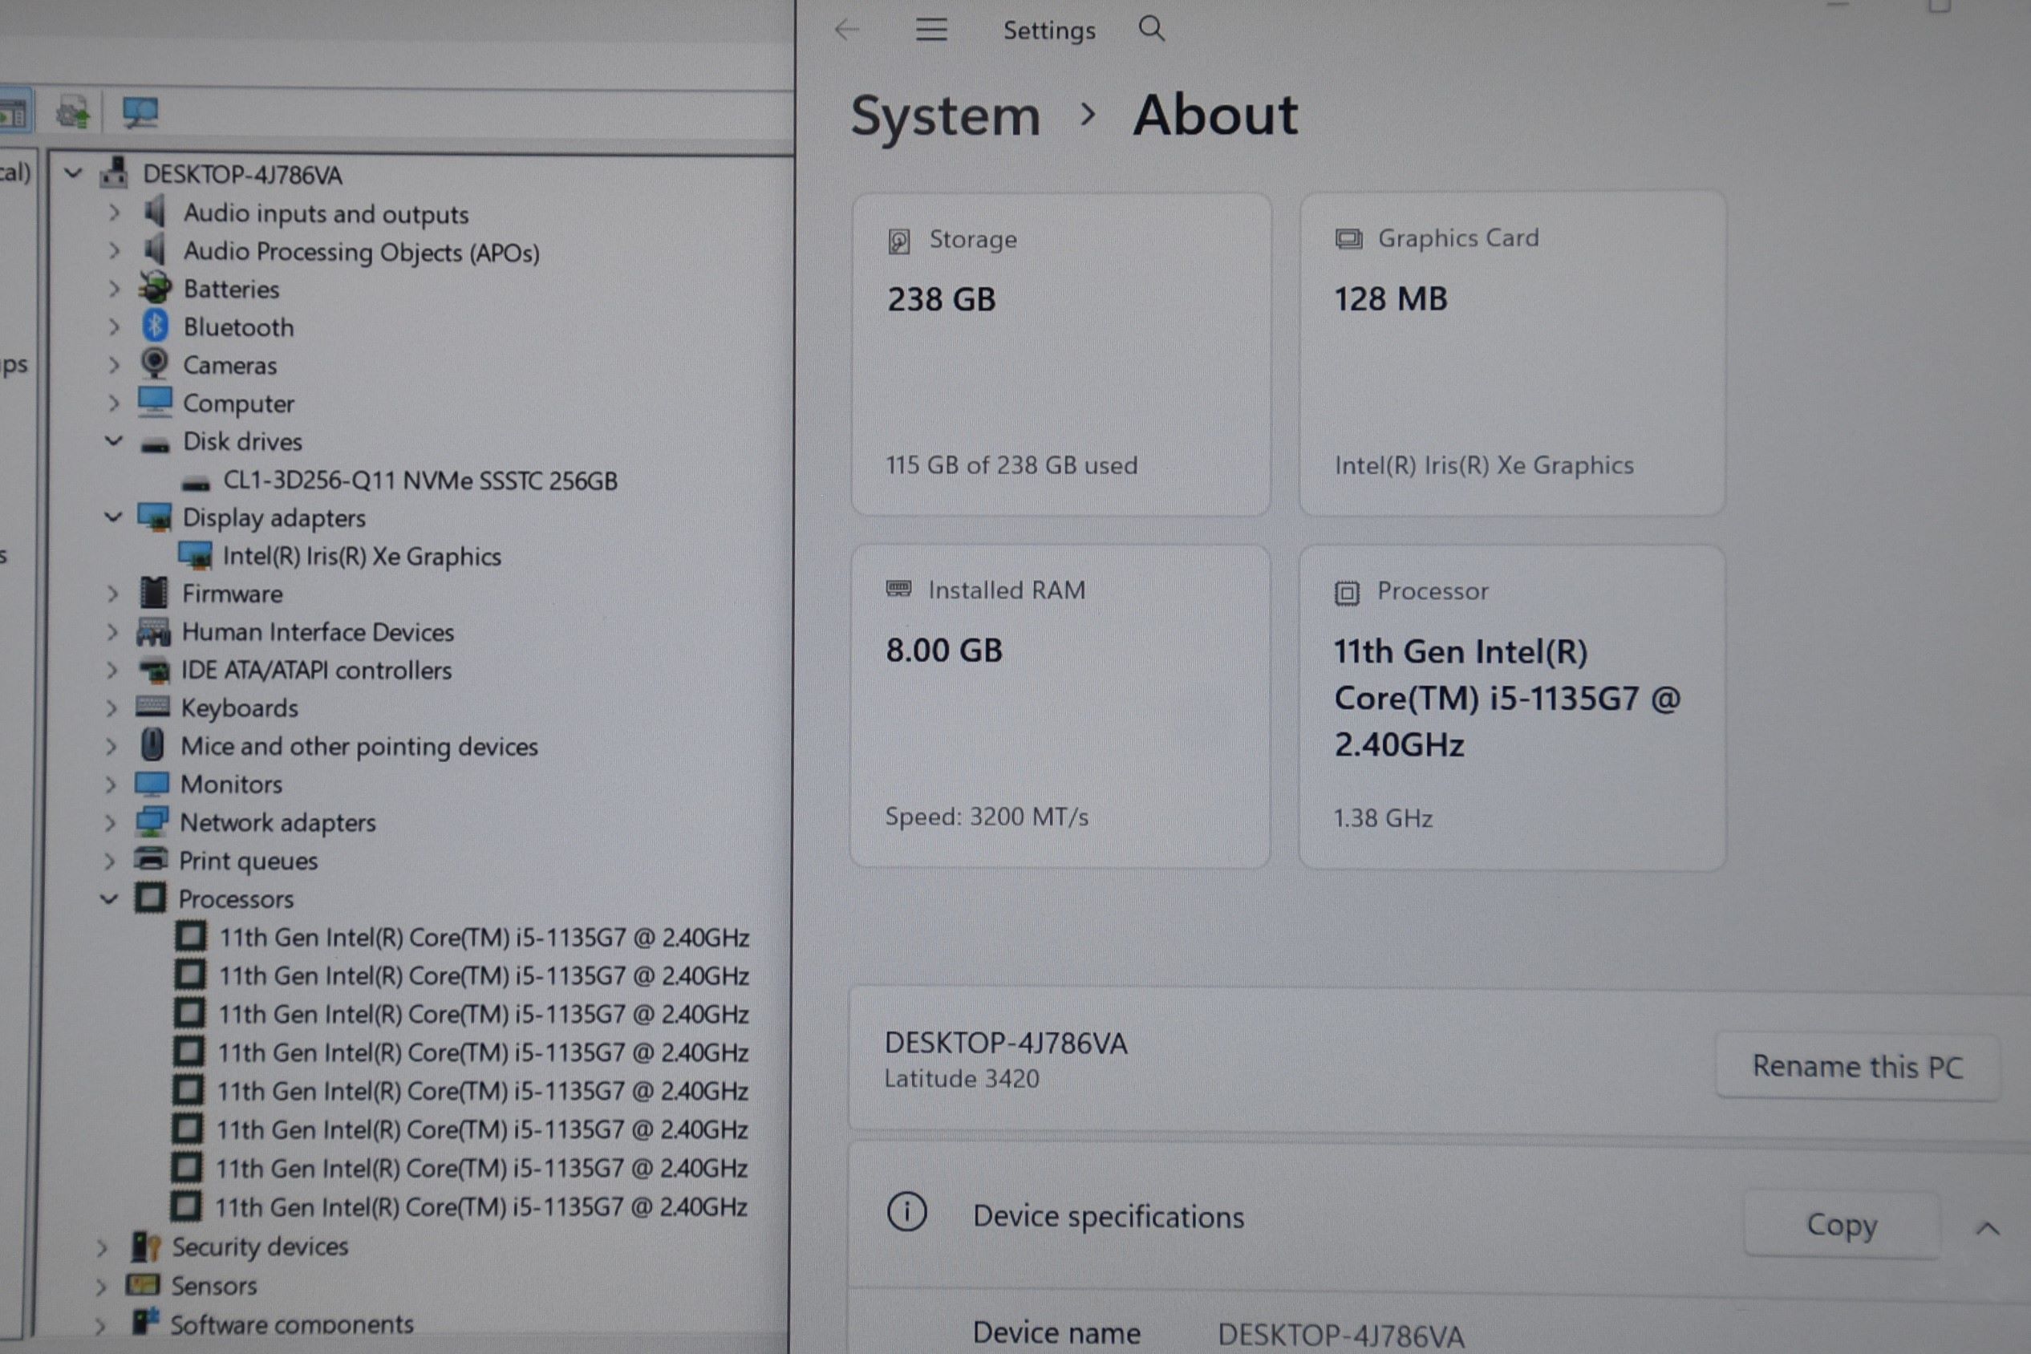Open the Settings hamburger navigation menu
This screenshot has height=1354, width=2031.
click(x=930, y=30)
